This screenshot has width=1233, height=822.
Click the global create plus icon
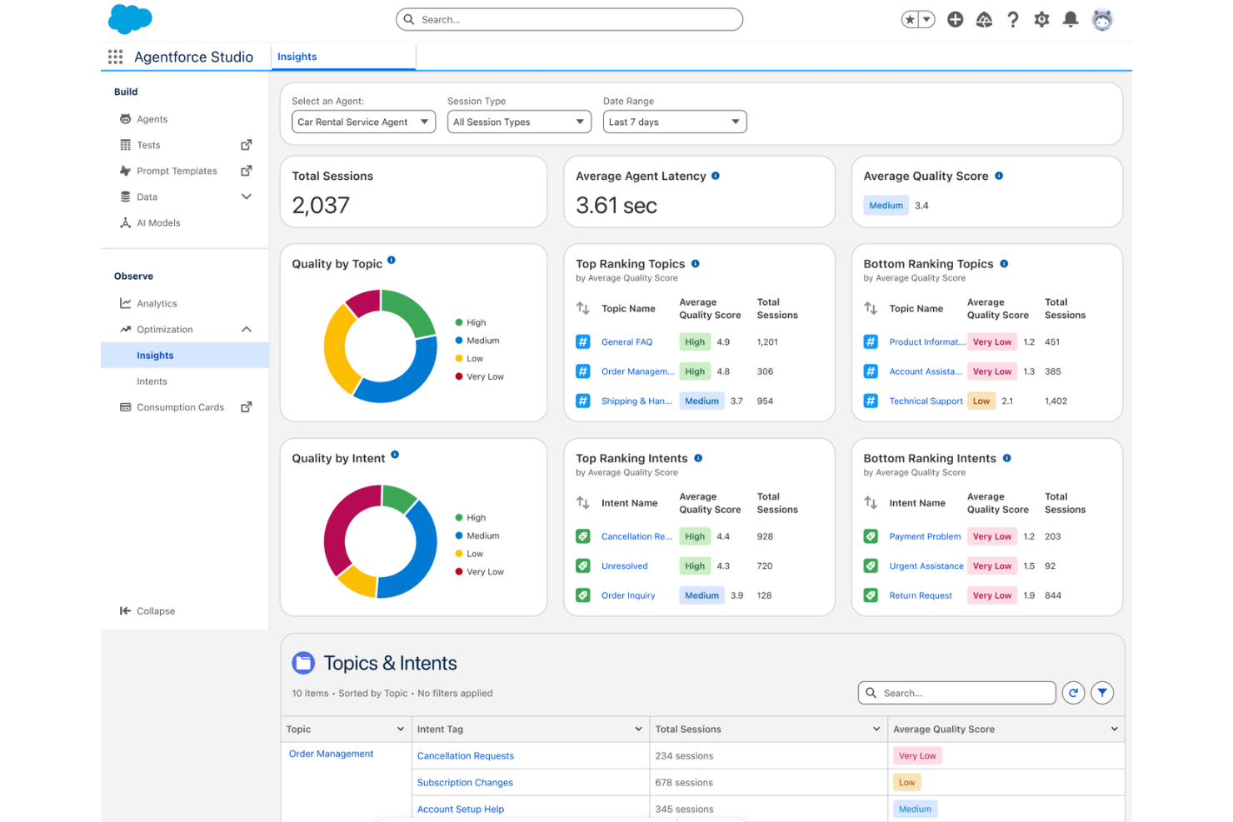955,19
